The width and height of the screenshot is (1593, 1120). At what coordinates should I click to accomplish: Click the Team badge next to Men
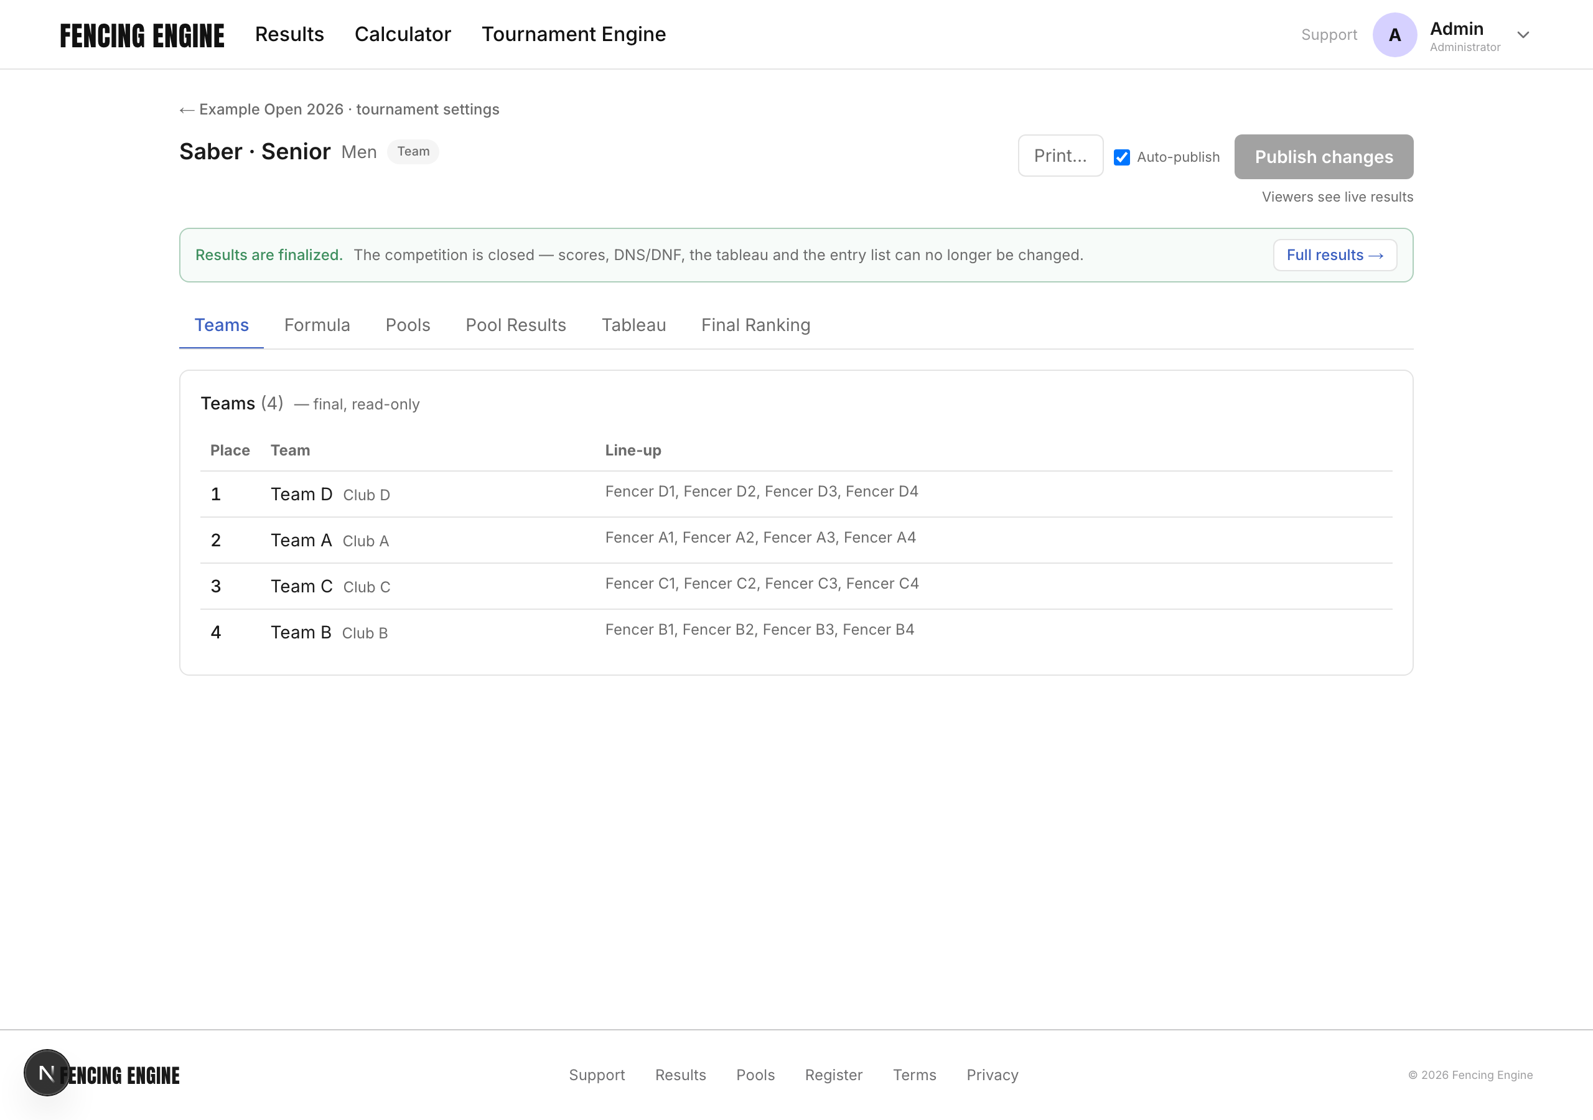[x=414, y=151]
